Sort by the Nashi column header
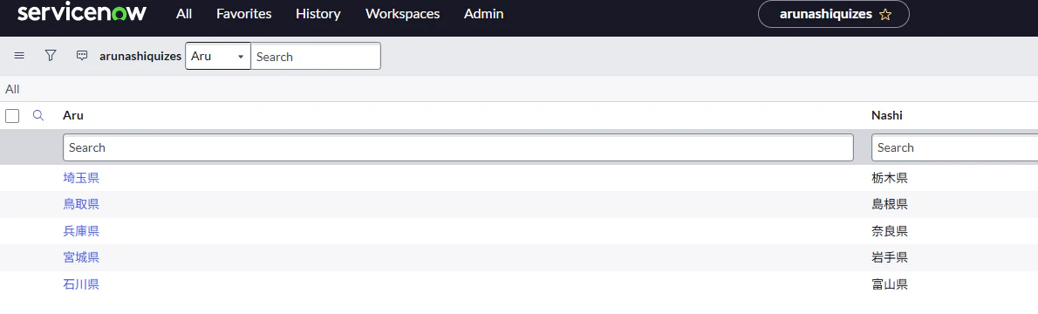The width and height of the screenshot is (1038, 314). click(887, 116)
